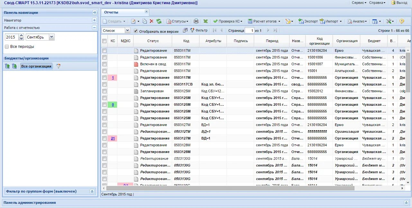The image size is (412, 208).
Task: Click the expand tree up icon in Бюджеты/организации
Action: (7, 66)
